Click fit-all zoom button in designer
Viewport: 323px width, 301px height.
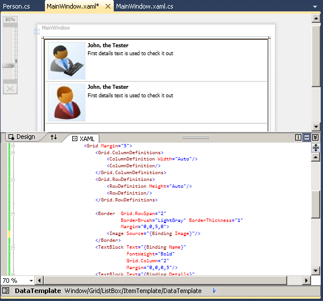coord(10,89)
